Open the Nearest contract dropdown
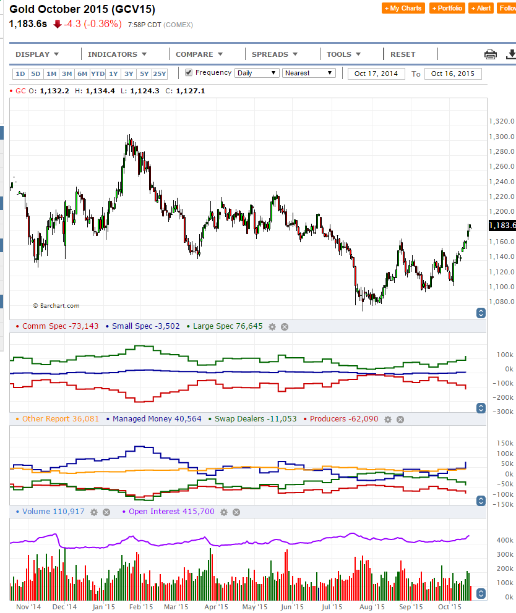 click(x=309, y=73)
